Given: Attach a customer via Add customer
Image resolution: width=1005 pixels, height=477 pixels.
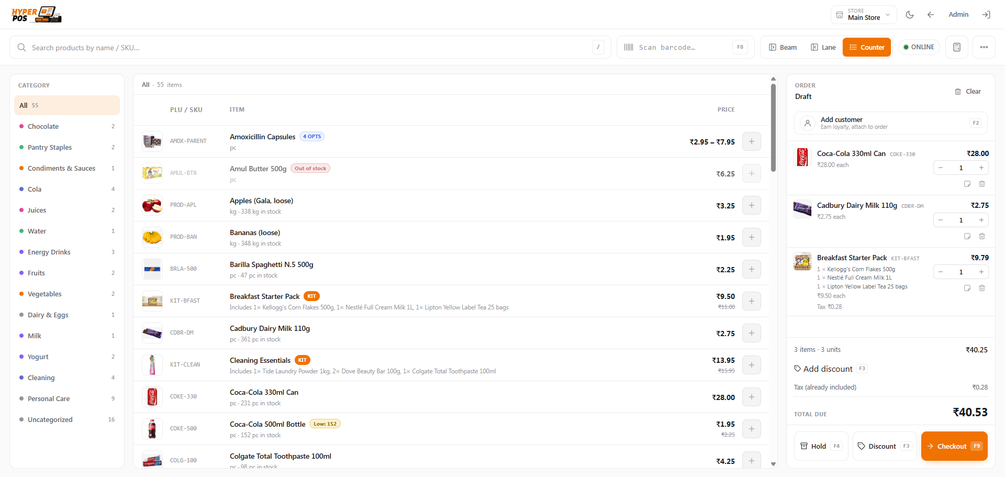Looking at the screenshot, I should click(x=891, y=123).
